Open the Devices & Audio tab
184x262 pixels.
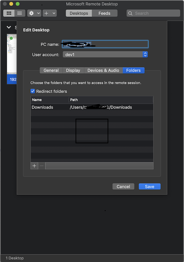(103, 70)
